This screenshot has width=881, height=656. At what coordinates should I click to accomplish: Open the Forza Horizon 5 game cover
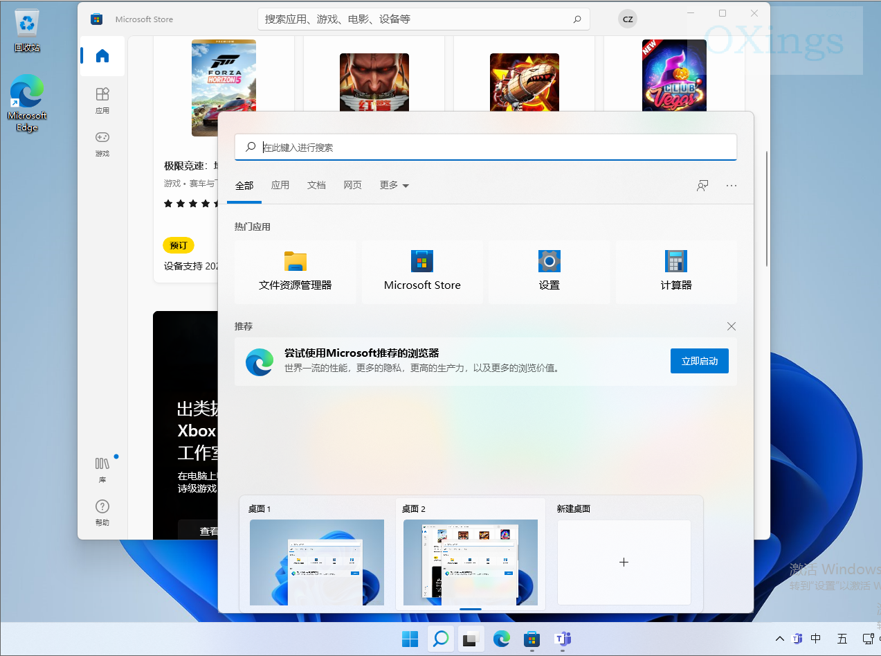tap(224, 88)
